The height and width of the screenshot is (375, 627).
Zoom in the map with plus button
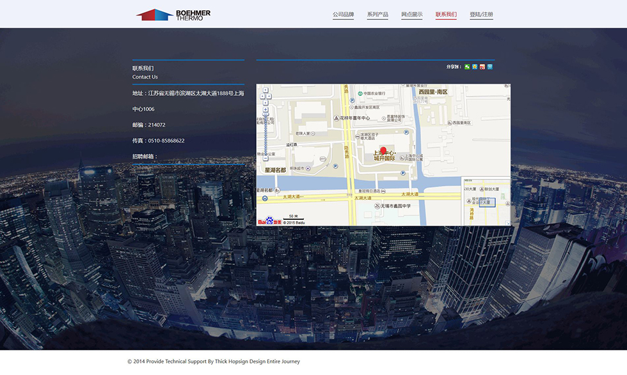point(265,109)
